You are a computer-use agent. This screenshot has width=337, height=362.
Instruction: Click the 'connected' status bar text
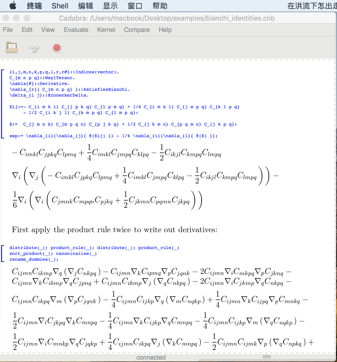(151, 358)
